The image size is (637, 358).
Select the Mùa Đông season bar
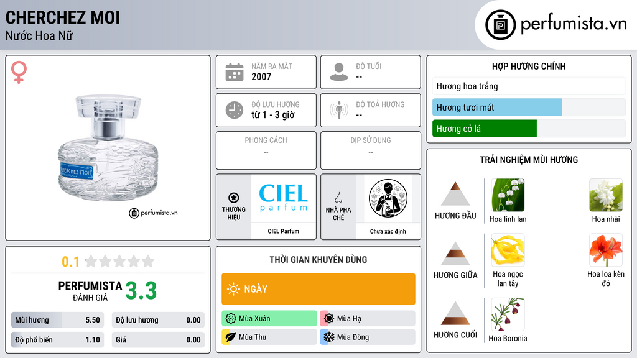point(367,337)
